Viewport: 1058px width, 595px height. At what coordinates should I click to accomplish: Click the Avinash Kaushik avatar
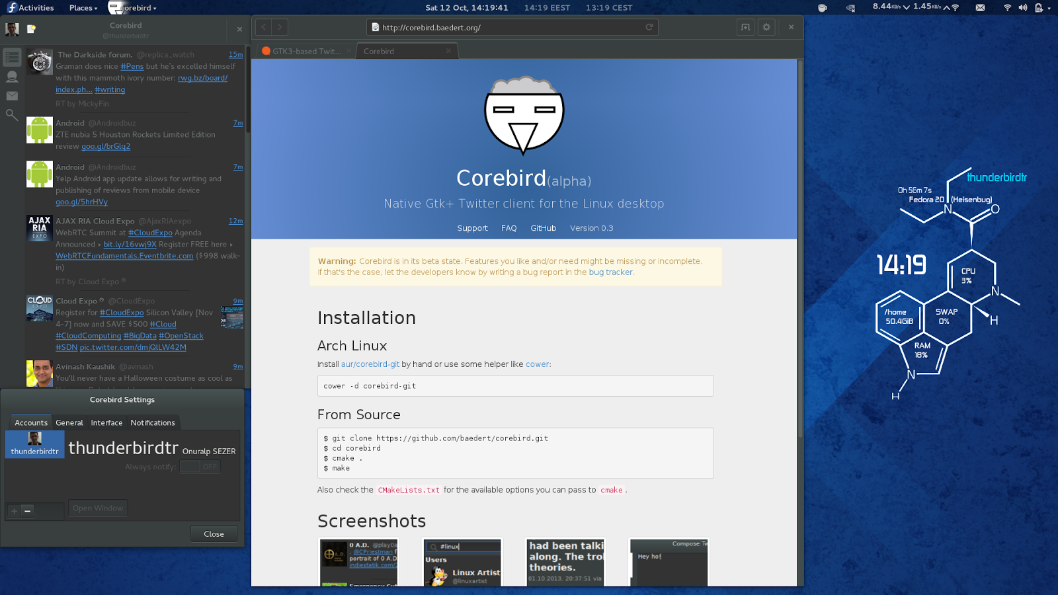[x=40, y=374]
